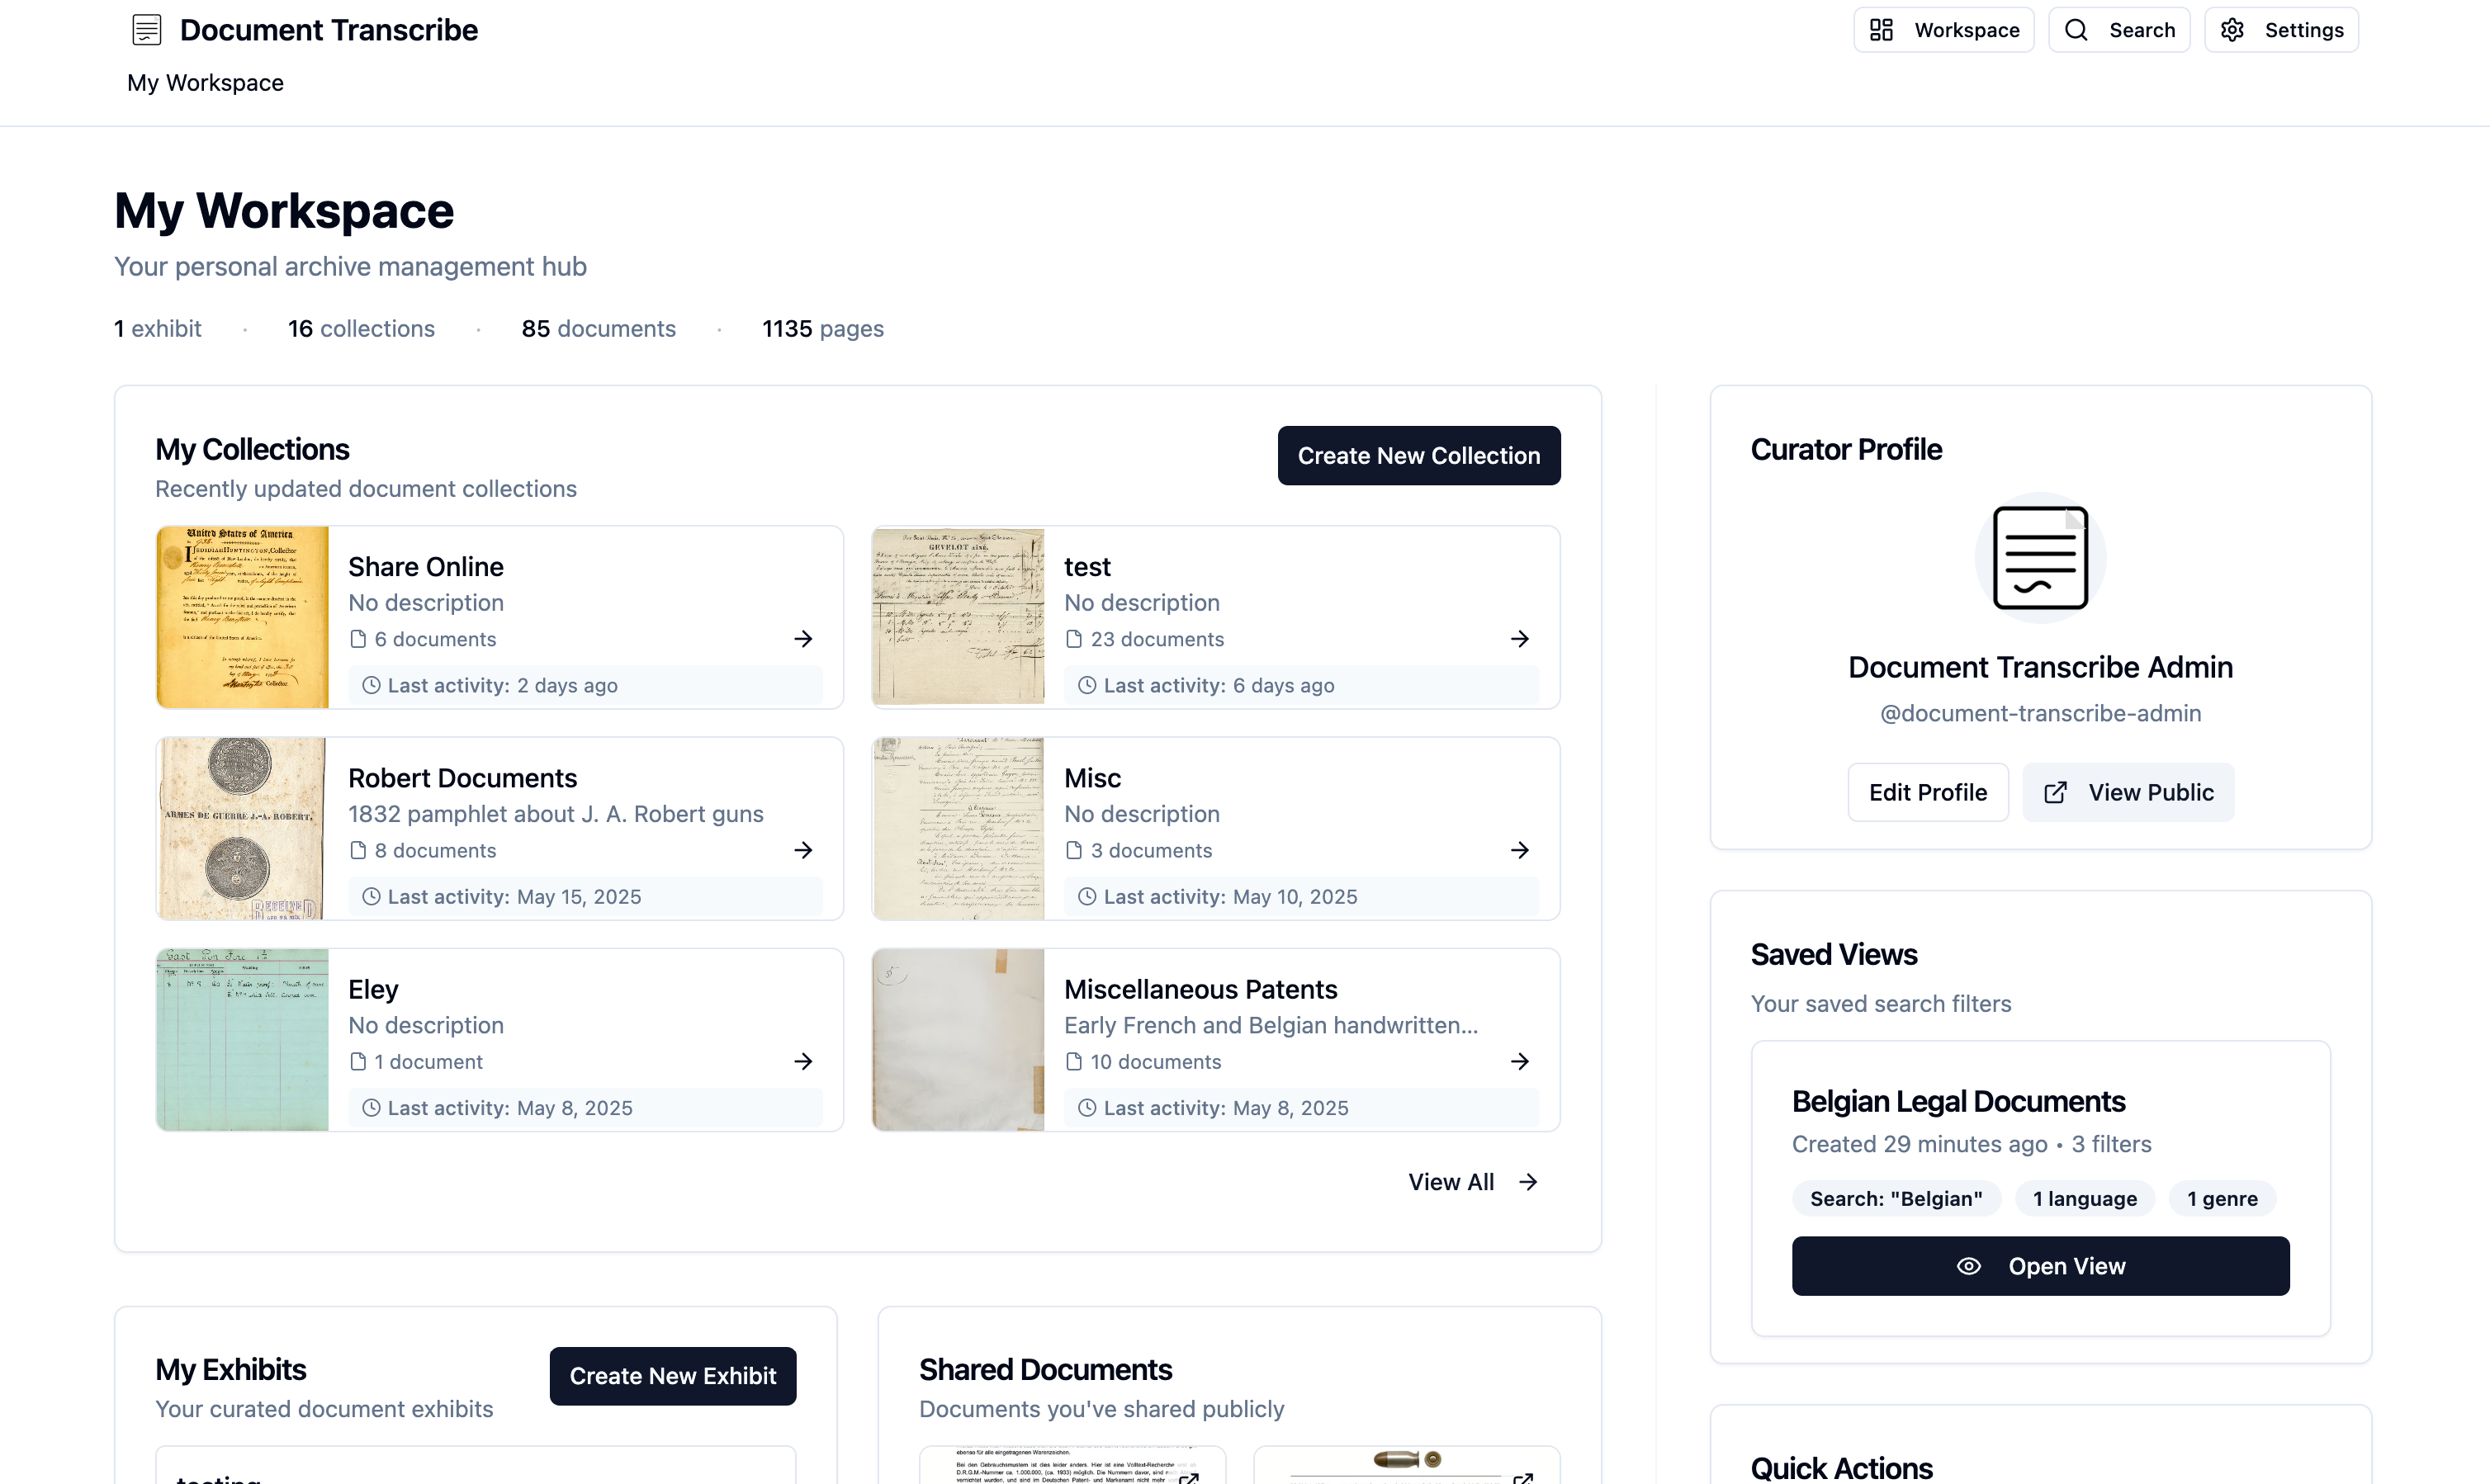Click the external-link icon in View Public
The image size is (2490, 1484).
[x=2055, y=793]
